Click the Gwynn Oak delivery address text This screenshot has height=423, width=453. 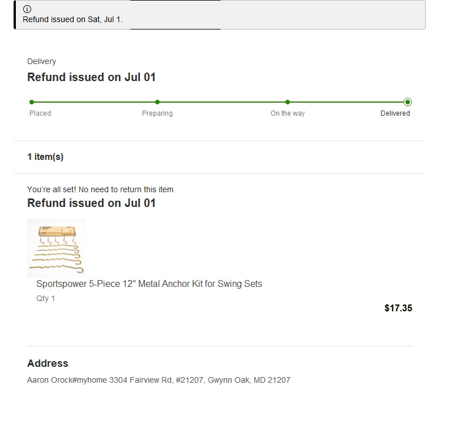click(x=159, y=380)
